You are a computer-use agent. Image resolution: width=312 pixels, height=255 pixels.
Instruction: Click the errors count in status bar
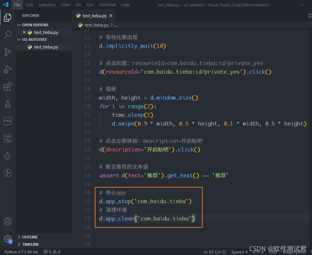point(48,252)
